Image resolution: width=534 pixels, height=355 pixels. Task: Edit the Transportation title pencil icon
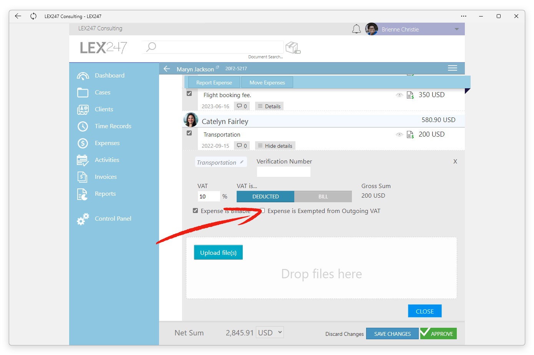(242, 162)
